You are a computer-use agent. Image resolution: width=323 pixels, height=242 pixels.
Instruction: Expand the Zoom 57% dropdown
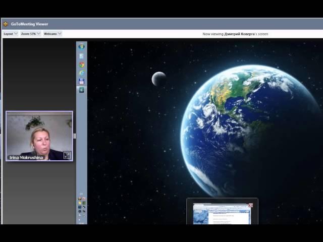coord(30,34)
